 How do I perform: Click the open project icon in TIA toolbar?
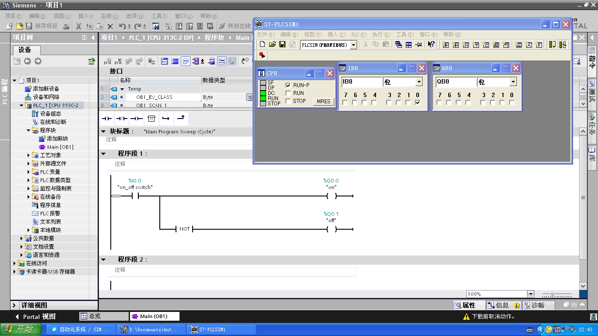click(x=19, y=26)
